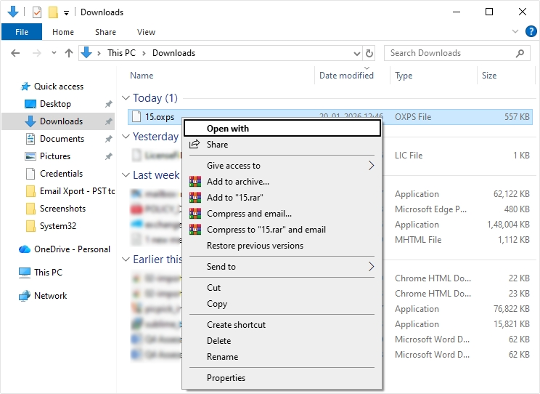
Task: Sort by the Size column header
Action: click(489, 76)
